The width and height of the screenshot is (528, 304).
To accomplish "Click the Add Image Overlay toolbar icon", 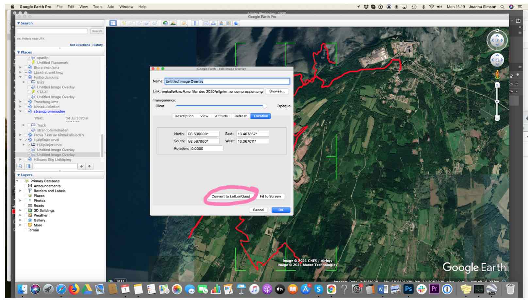I will [147, 23].
